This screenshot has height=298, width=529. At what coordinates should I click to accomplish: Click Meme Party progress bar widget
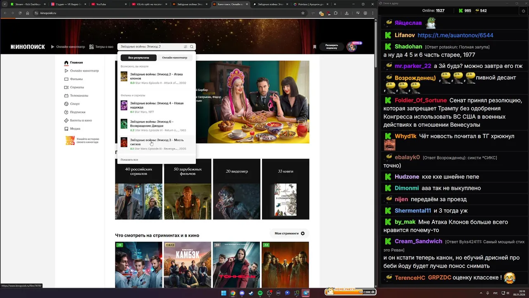350,292
